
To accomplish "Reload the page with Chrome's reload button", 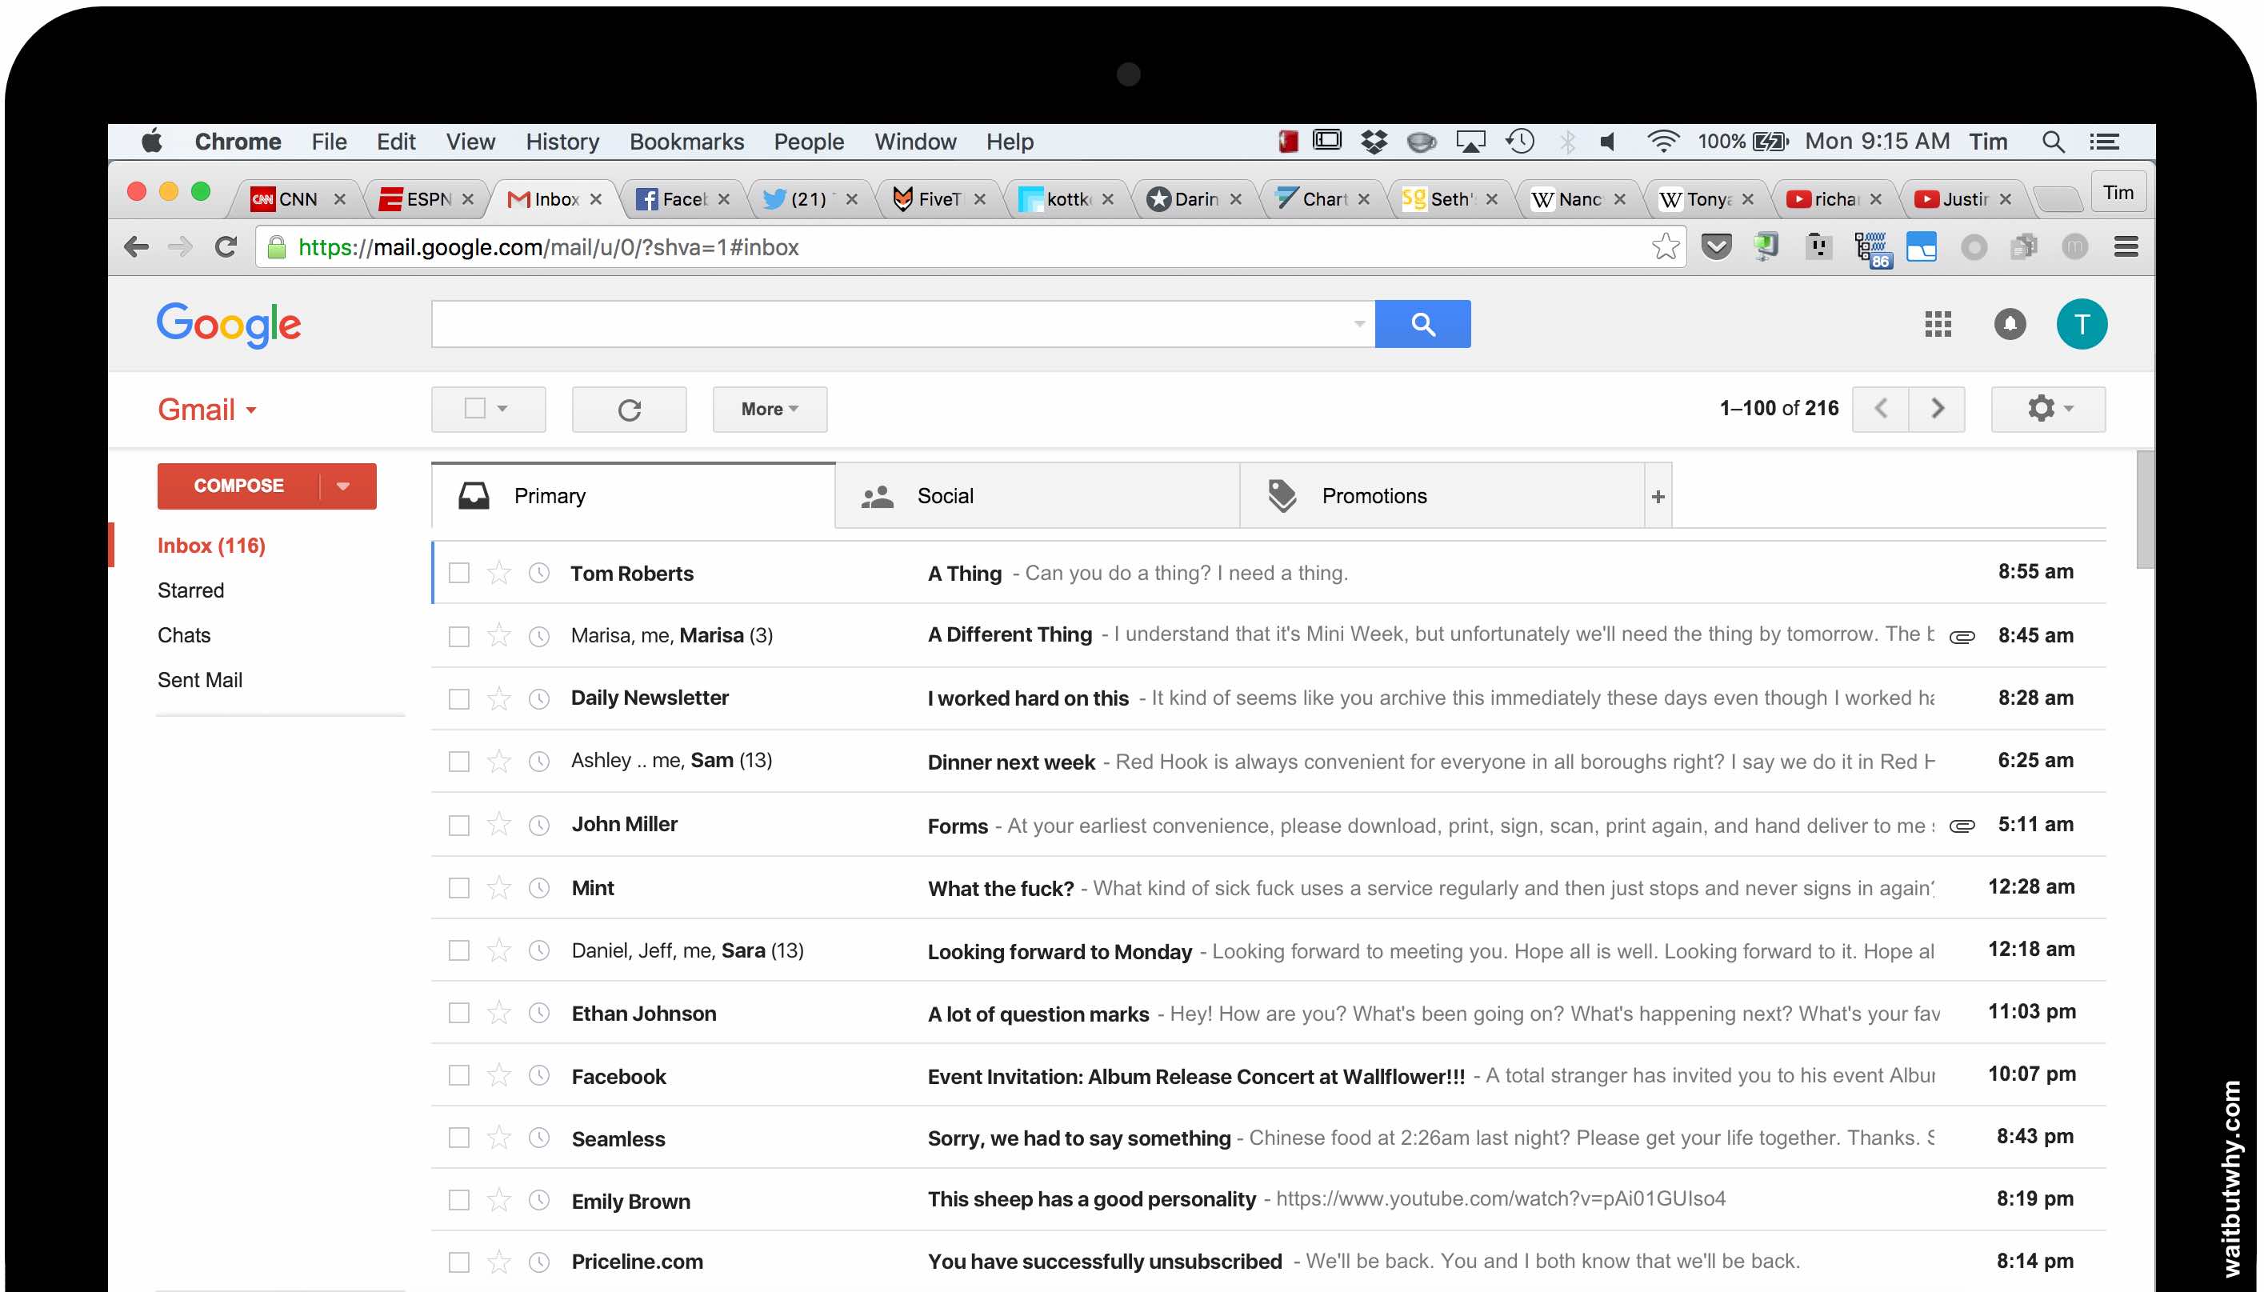I will pyautogui.click(x=226, y=246).
